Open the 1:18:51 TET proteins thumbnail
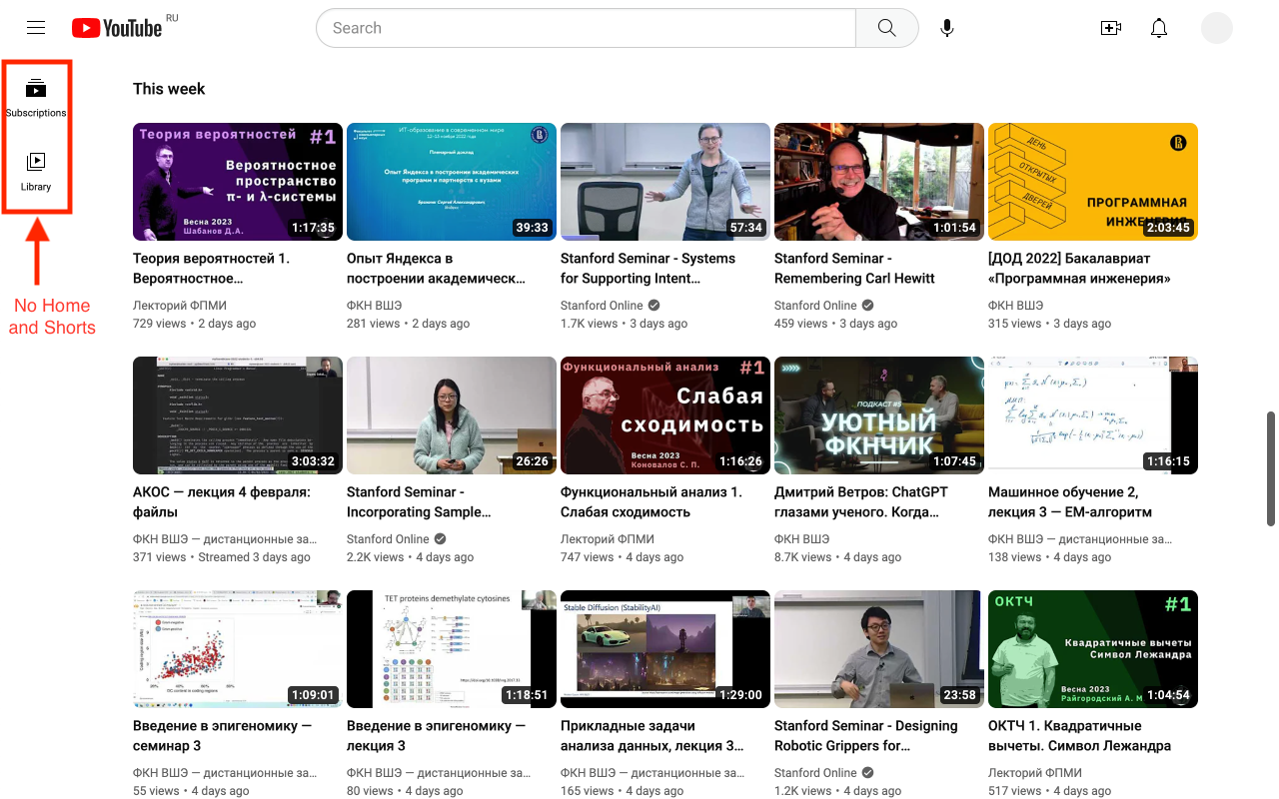The image size is (1279, 799). pos(452,649)
